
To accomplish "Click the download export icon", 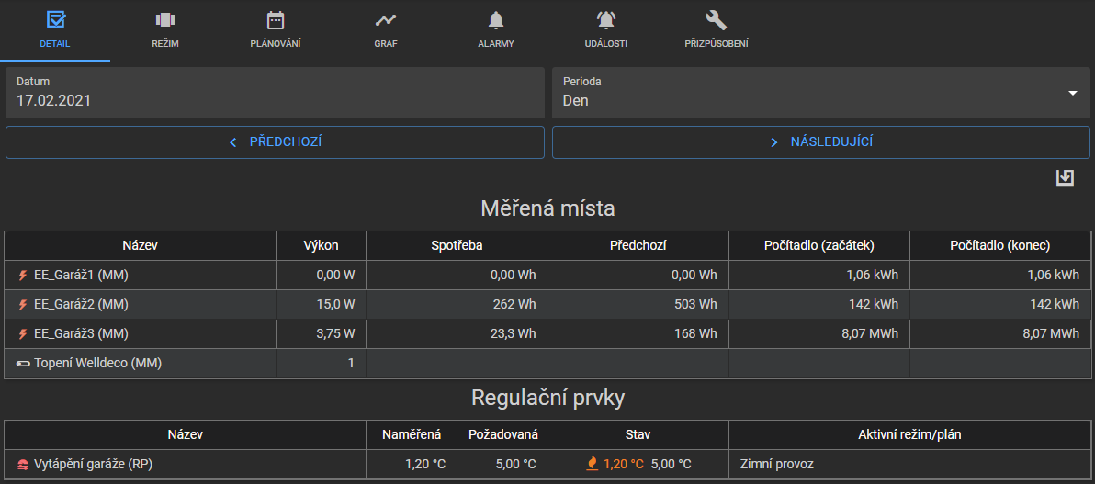I will (x=1065, y=178).
